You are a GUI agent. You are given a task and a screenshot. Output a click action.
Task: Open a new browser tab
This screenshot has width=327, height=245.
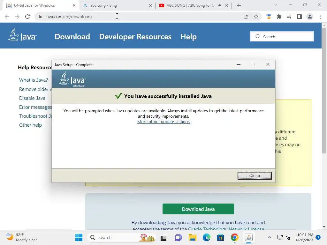[x=239, y=5]
